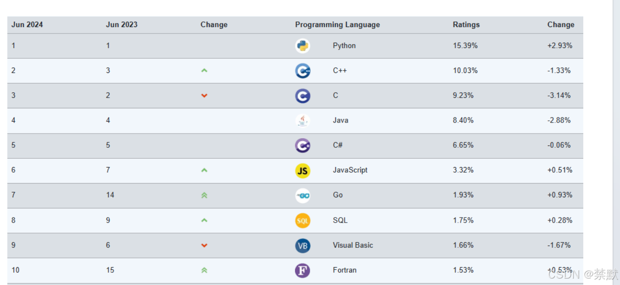This screenshot has width=620, height=285.
Task: Click the -1.33% change value
Action: [559, 71]
